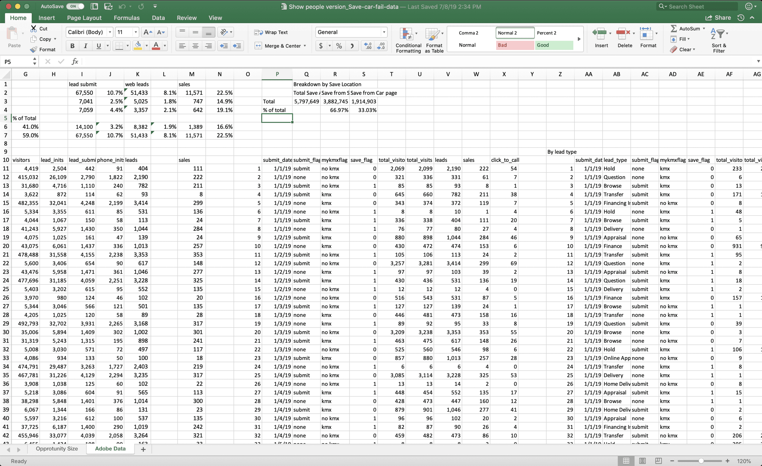Click Decrease Decimal icon

(x=381, y=46)
